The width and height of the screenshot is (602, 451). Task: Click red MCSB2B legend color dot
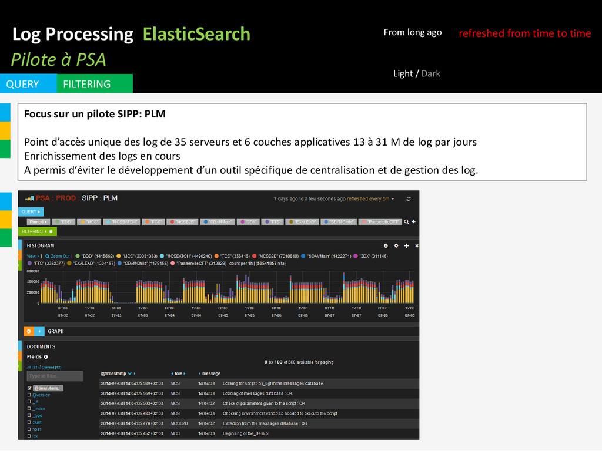[x=255, y=256]
